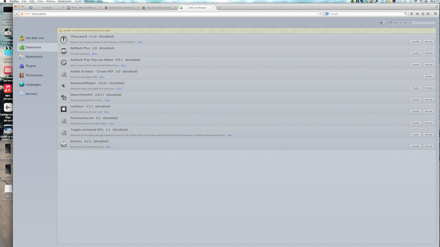Click the Google search input field
Image resolution: width=440 pixels, height=247 pixels.
point(367,14)
